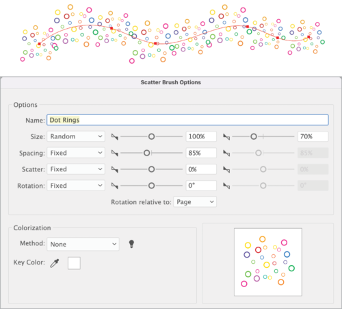The width and height of the screenshot is (342, 309).
Task: Click the Rotation maximum slider arrow icon
Action: [226, 186]
